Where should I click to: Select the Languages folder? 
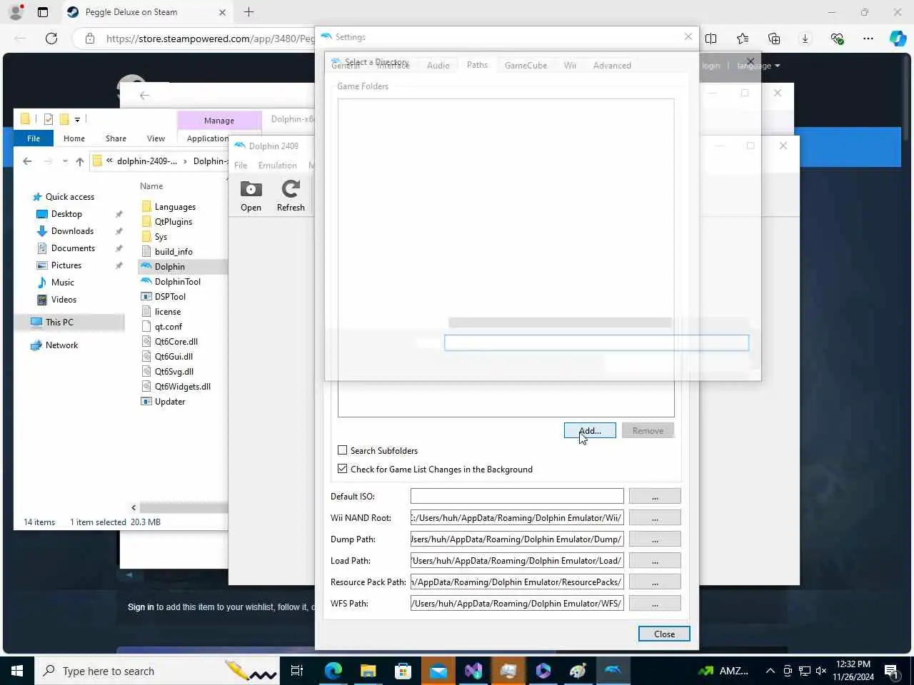pos(175,207)
